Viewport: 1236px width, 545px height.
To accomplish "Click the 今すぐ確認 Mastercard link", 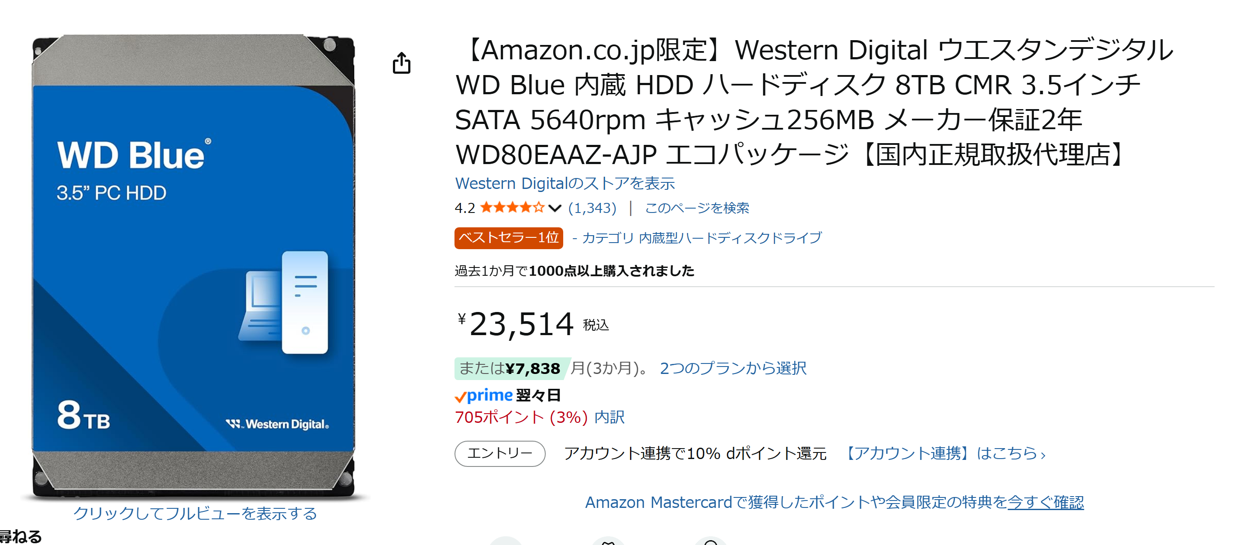I will pos(1045,502).
